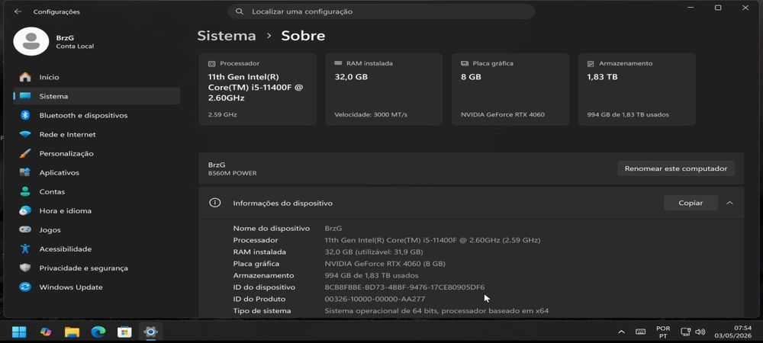Maximize the Configurações window
The width and height of the screenshot is (763, 343).
[x=718, y=8]
